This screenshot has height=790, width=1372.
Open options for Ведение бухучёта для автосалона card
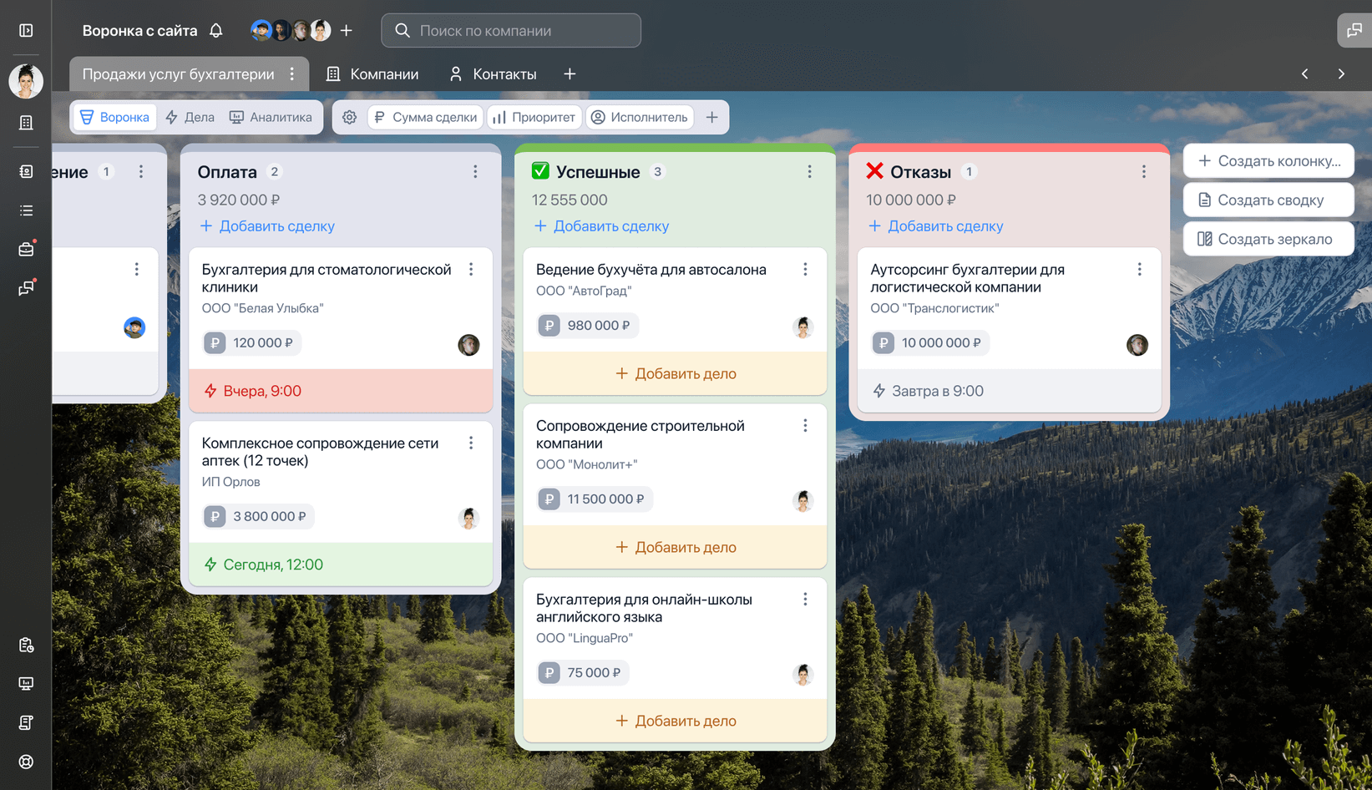[805, 270]
